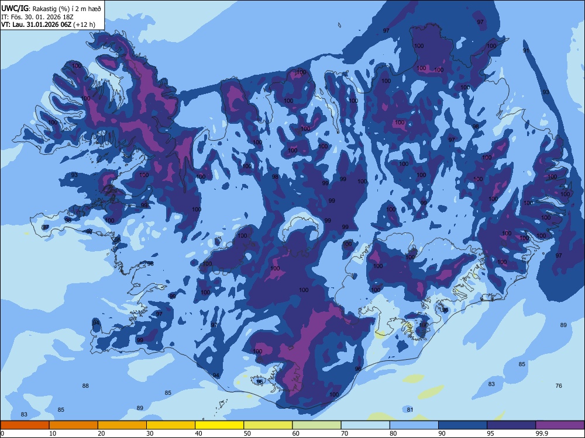Click the "88" humidity value on the map
The height and width of the screenshot is (438, 585).
85,386
